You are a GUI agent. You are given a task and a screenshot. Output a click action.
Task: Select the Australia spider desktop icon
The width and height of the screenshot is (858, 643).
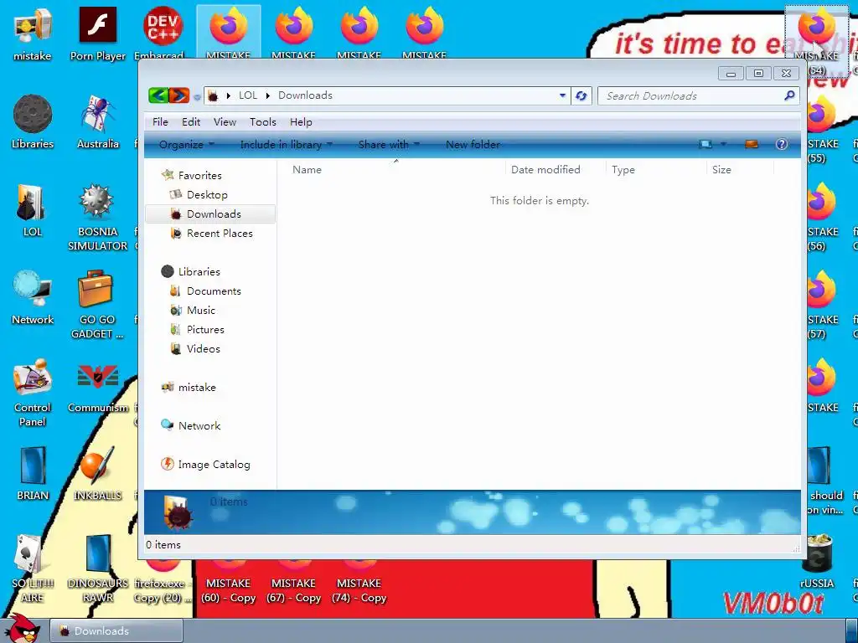[97, 121]
